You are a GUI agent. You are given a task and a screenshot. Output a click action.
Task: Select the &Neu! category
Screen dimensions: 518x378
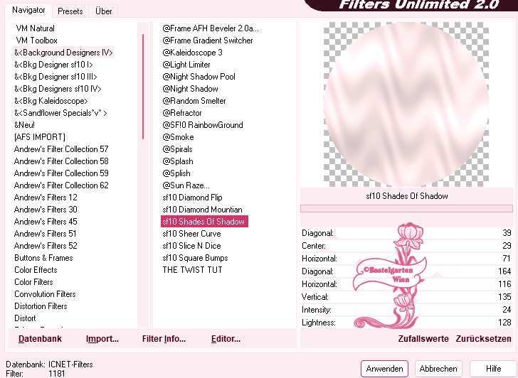24,125
